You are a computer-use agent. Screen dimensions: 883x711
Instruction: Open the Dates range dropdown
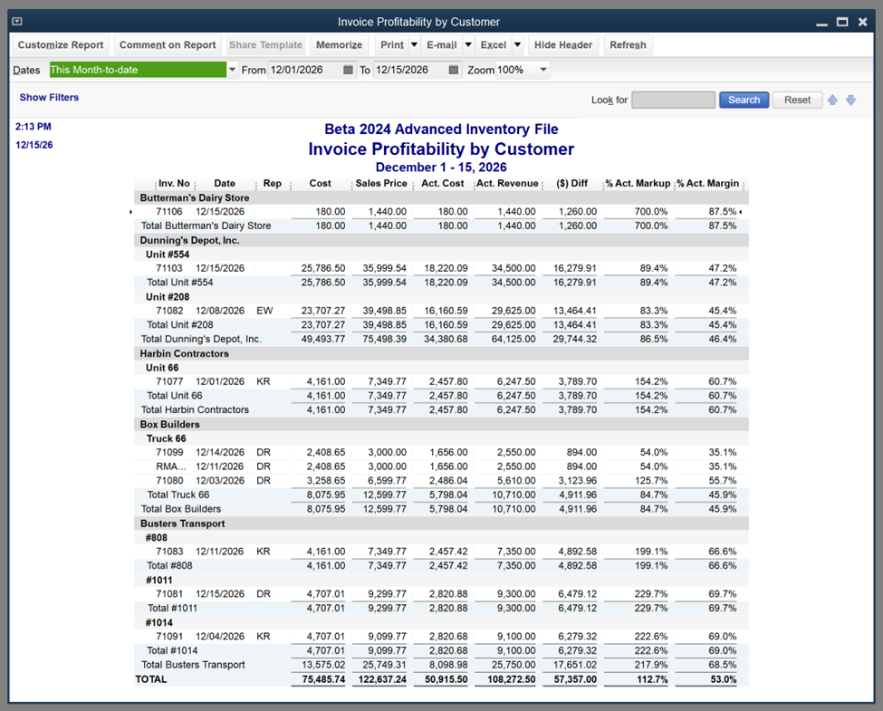[x=232, y=69]
